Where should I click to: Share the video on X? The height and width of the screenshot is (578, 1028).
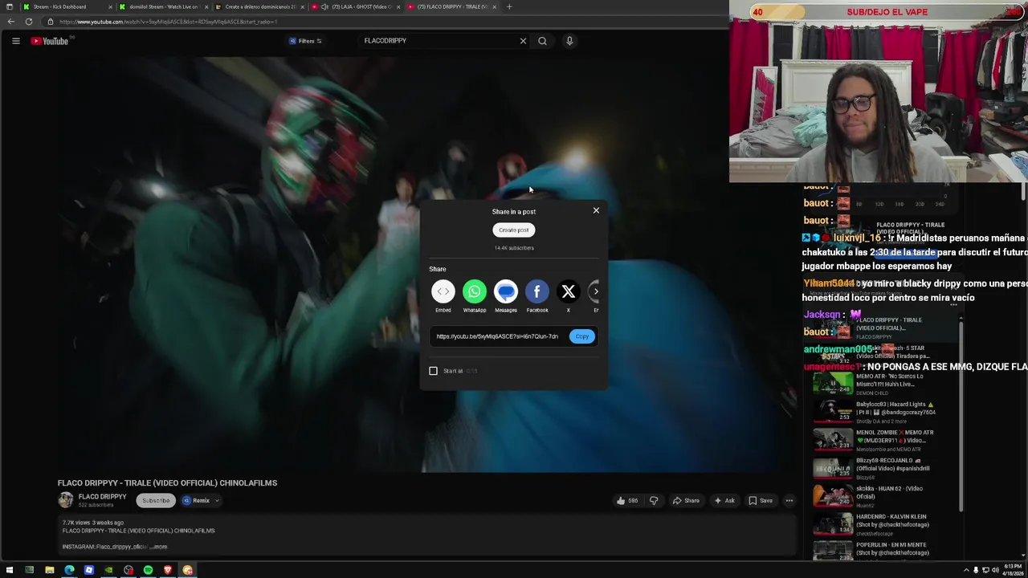pyautogui.click(x=569, y=291)
